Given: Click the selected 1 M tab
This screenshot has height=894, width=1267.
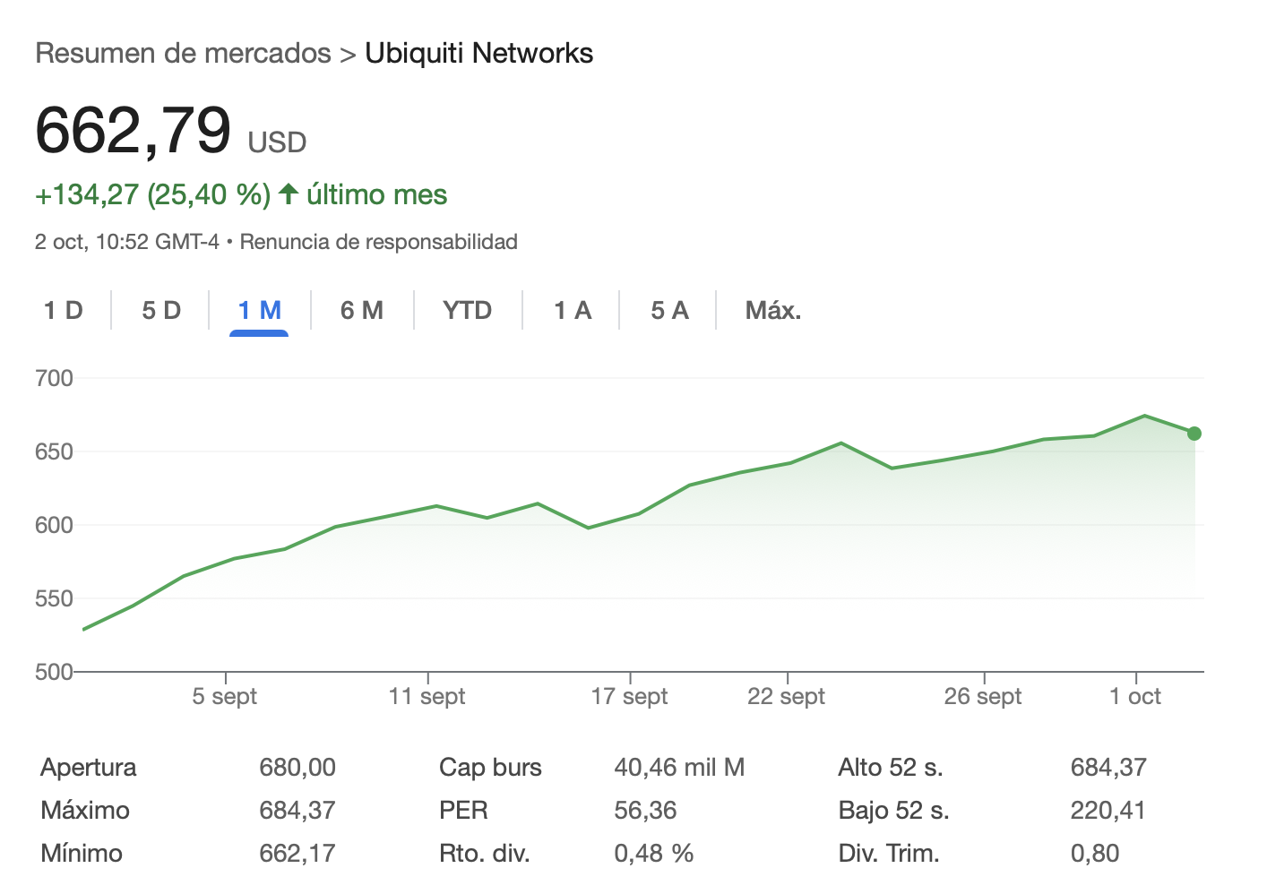Looking at the screenshot, I should [259, 311].
